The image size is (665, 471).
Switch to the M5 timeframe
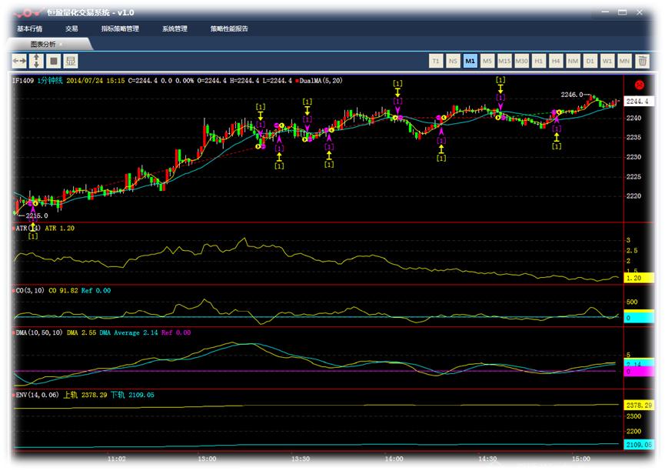(x=487, y=61)
